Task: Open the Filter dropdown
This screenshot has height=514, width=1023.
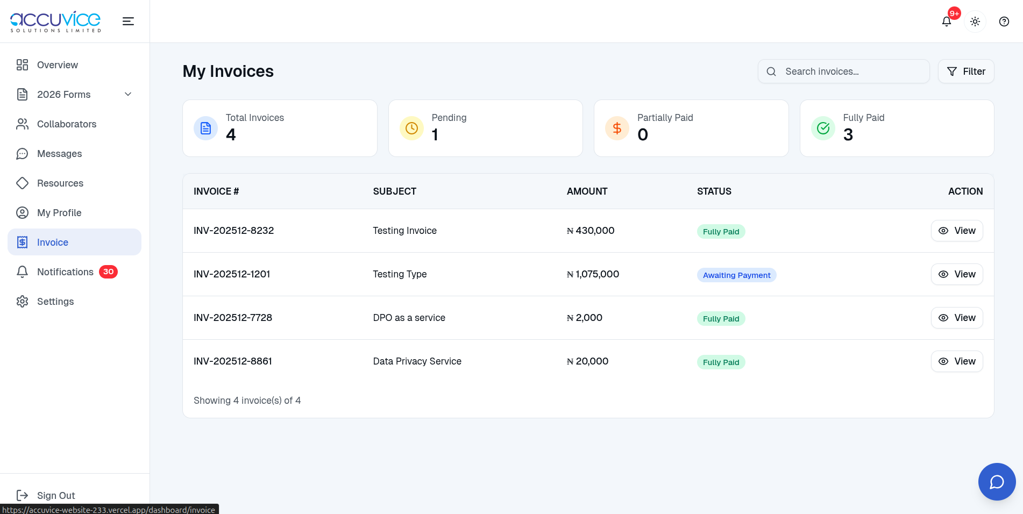Action: 966,71
